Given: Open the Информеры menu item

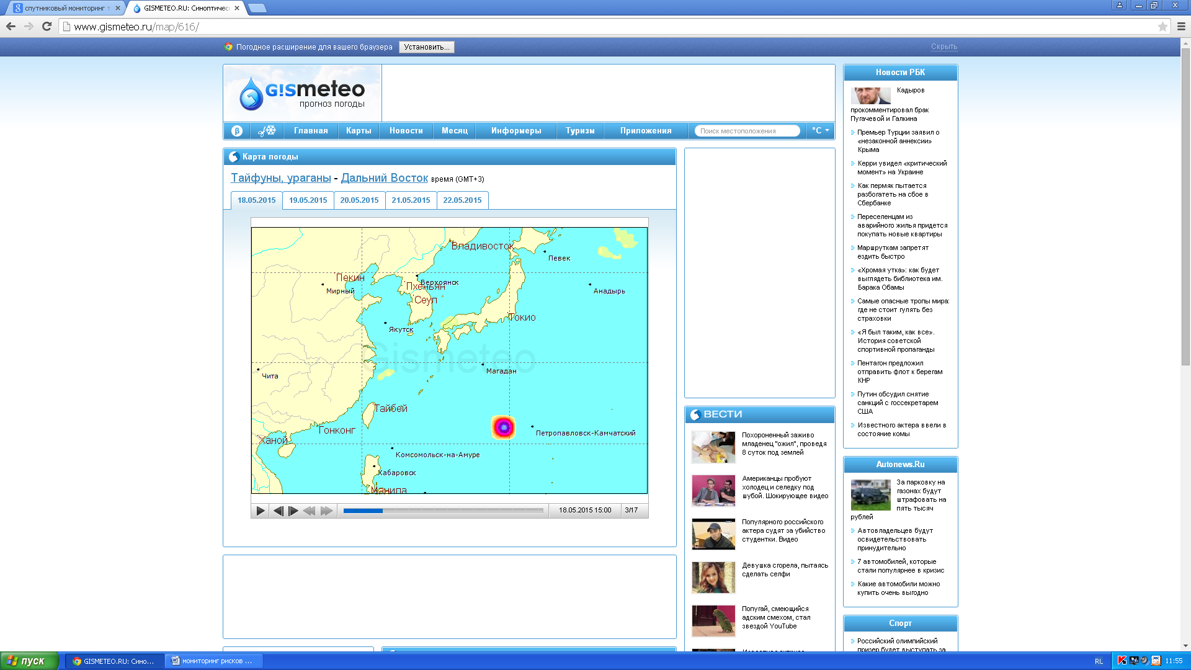Looking at the screenshot, I should (516, 130).
